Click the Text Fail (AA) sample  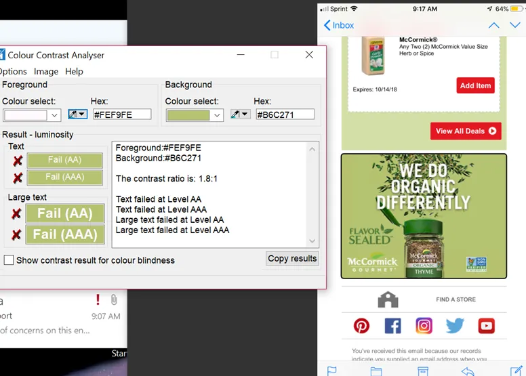tap(65, 160)
